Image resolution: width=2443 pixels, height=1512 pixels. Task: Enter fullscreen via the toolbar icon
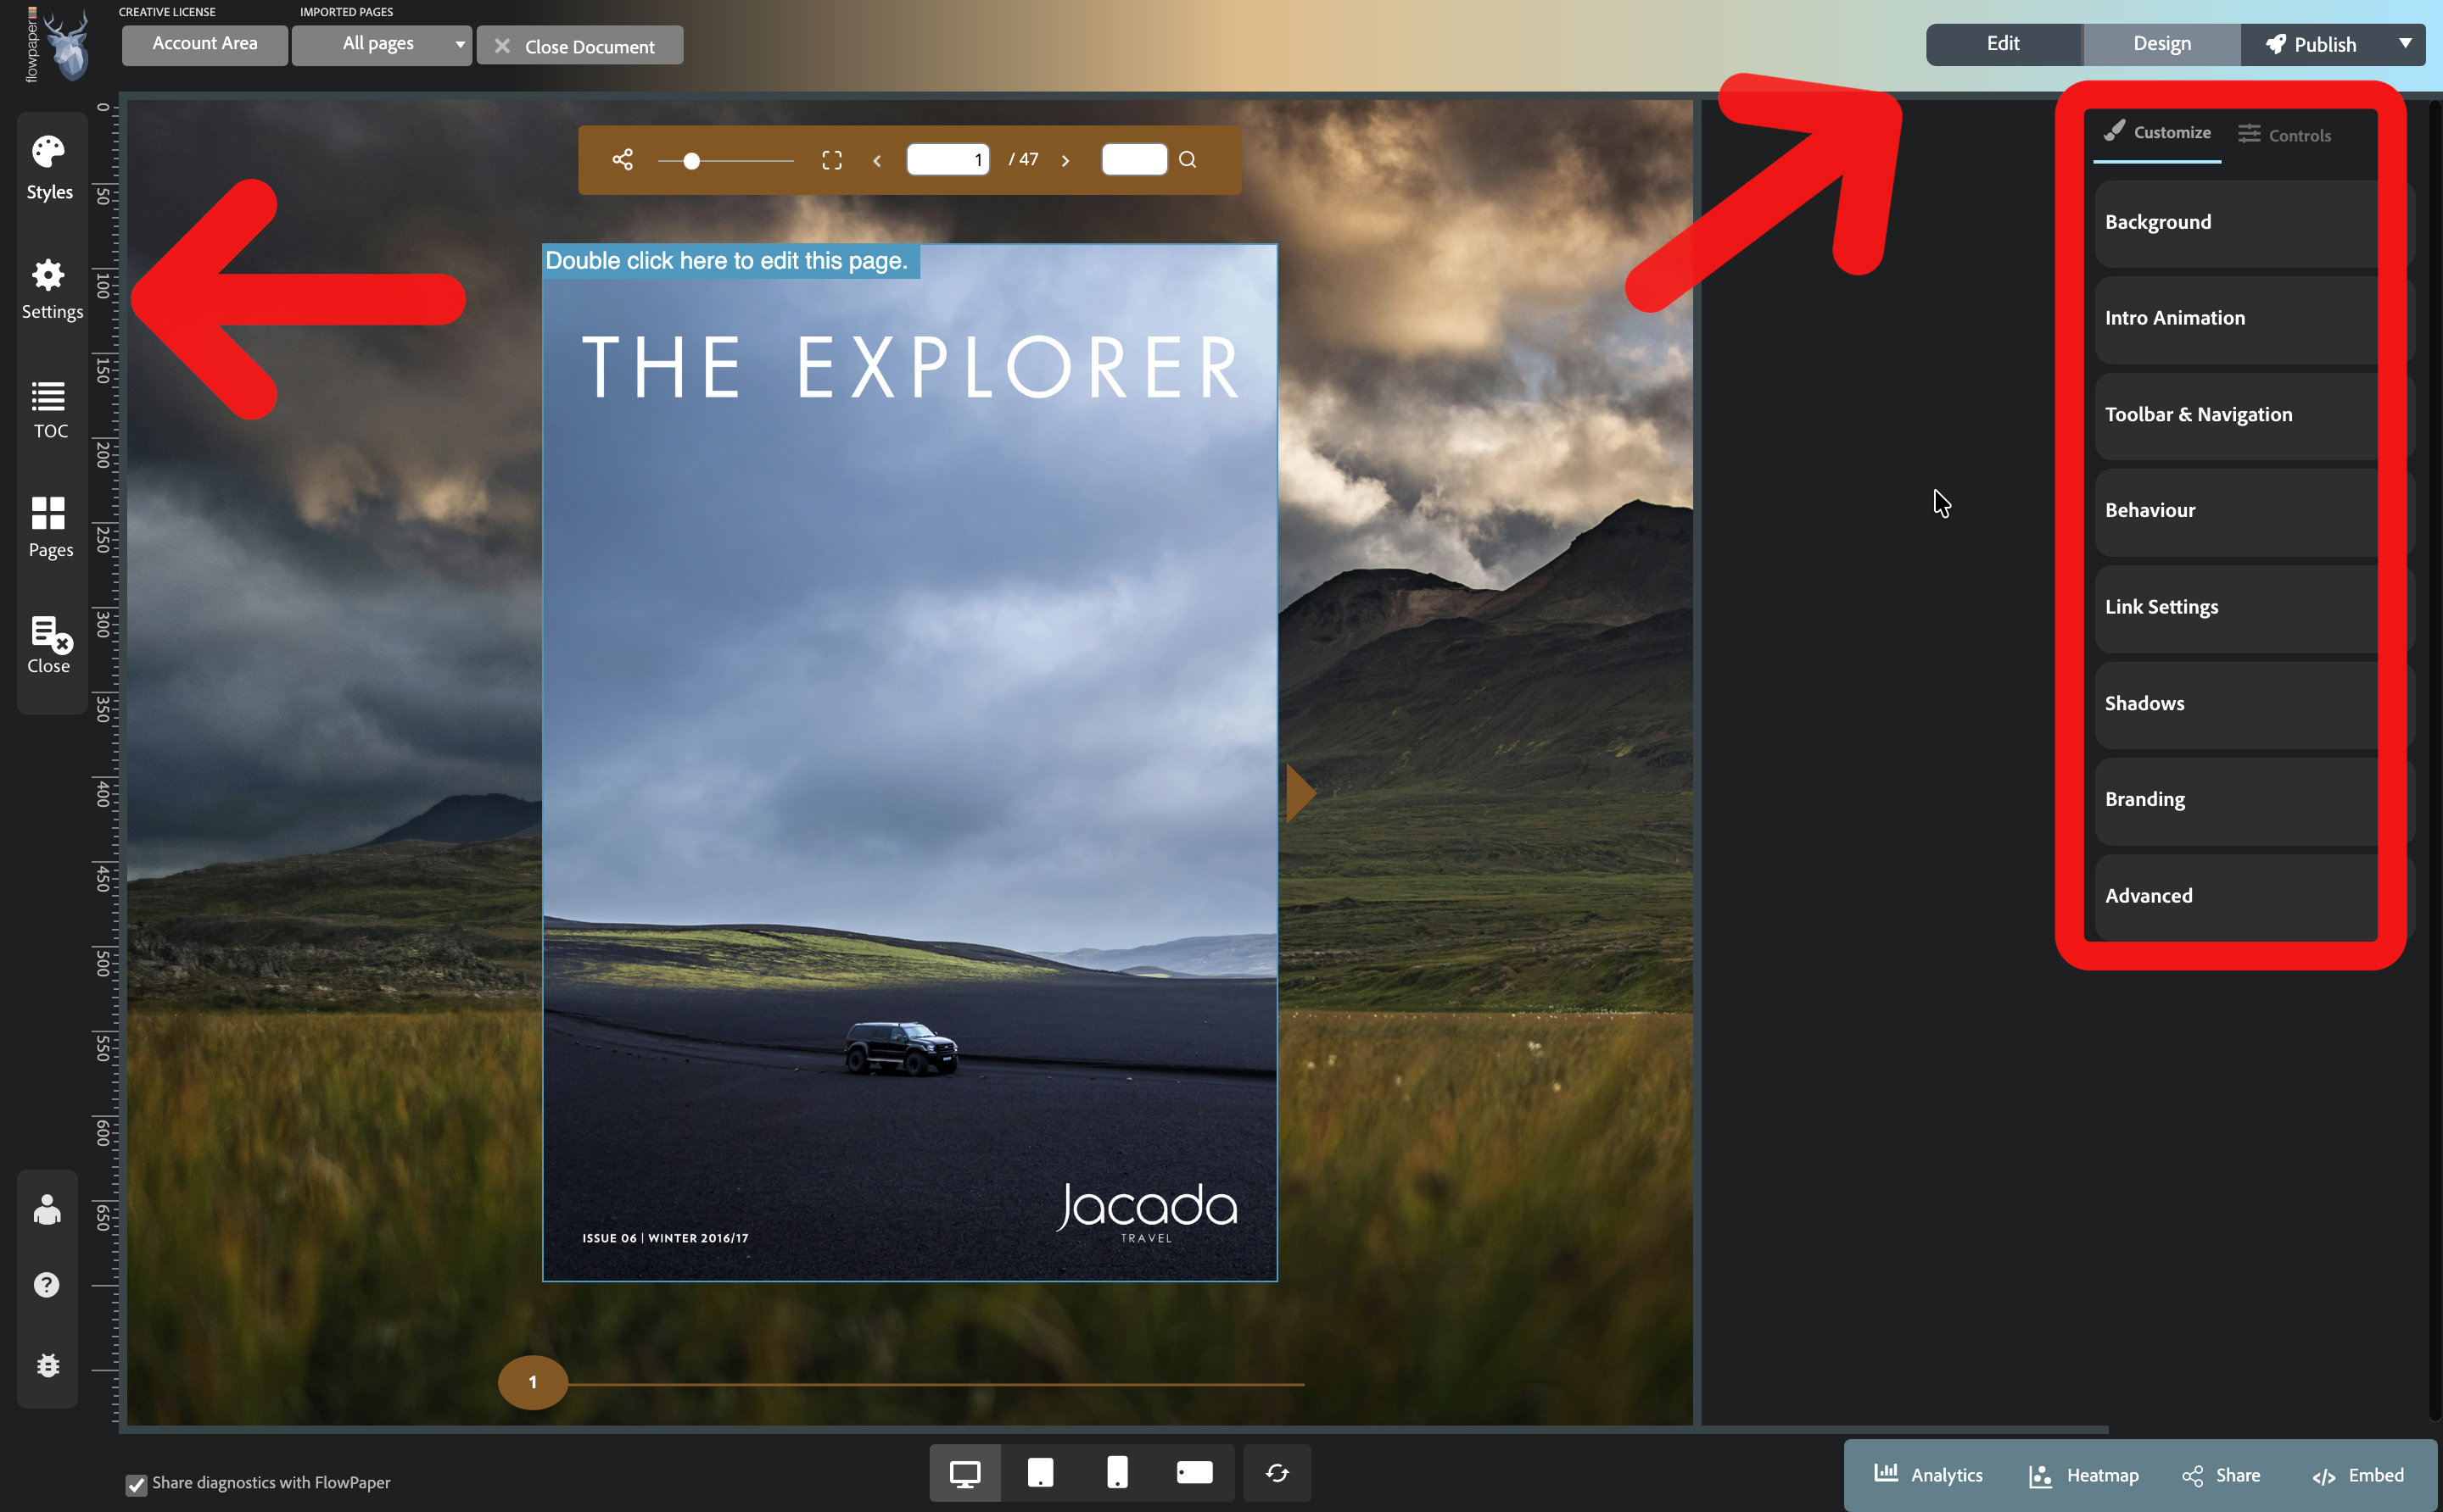click(x=830, y=159)
